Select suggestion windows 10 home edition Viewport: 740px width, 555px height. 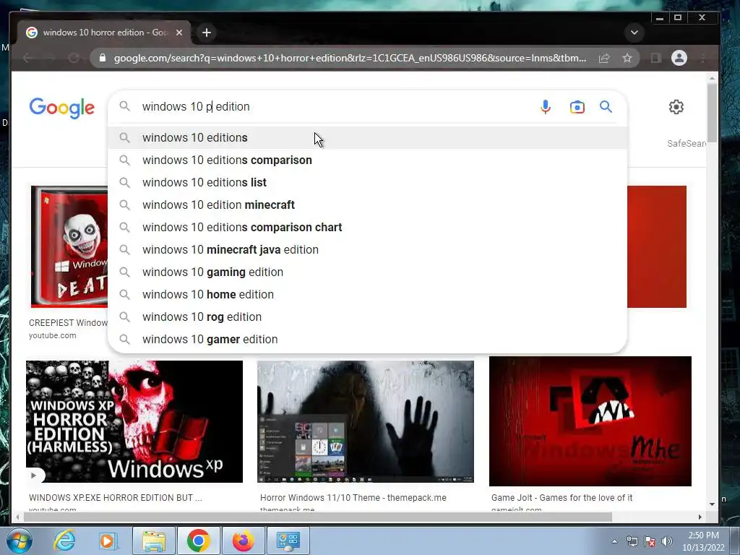(x=367, y=295)
